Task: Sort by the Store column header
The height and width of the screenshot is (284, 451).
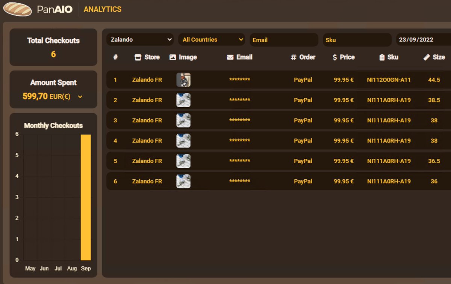Action: coord(147,57)
